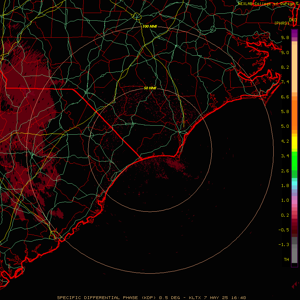Click the 5.8 scale value
Screen dimensions: 300x300
[285, 112]
